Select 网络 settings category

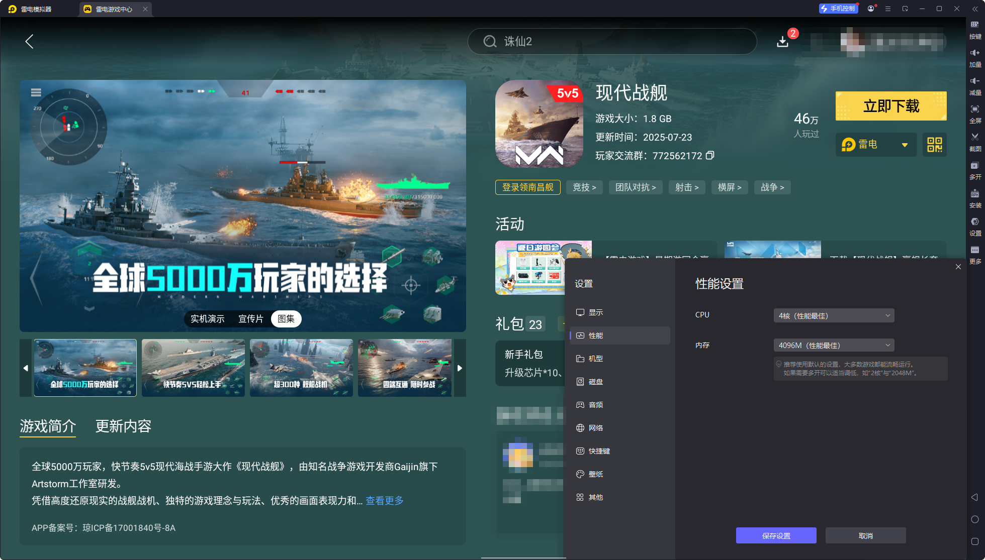click(x=619, y=428)
